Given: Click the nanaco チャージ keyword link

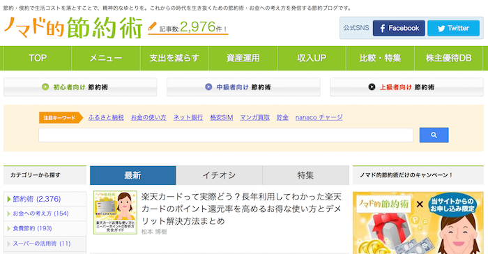Looking at the screenshot, I should (x=319, y=117).
